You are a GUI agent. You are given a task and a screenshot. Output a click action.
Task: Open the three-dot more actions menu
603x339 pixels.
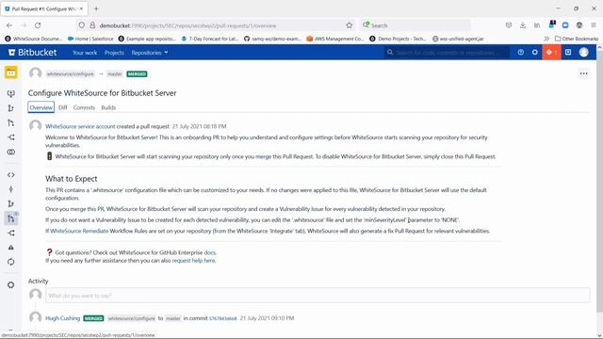click(x=583, y=73)
